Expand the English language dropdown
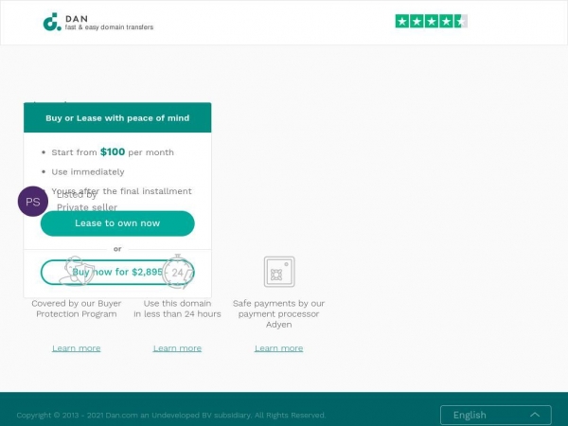This screenshot has height=426, width=568. (x=496, y=416)
